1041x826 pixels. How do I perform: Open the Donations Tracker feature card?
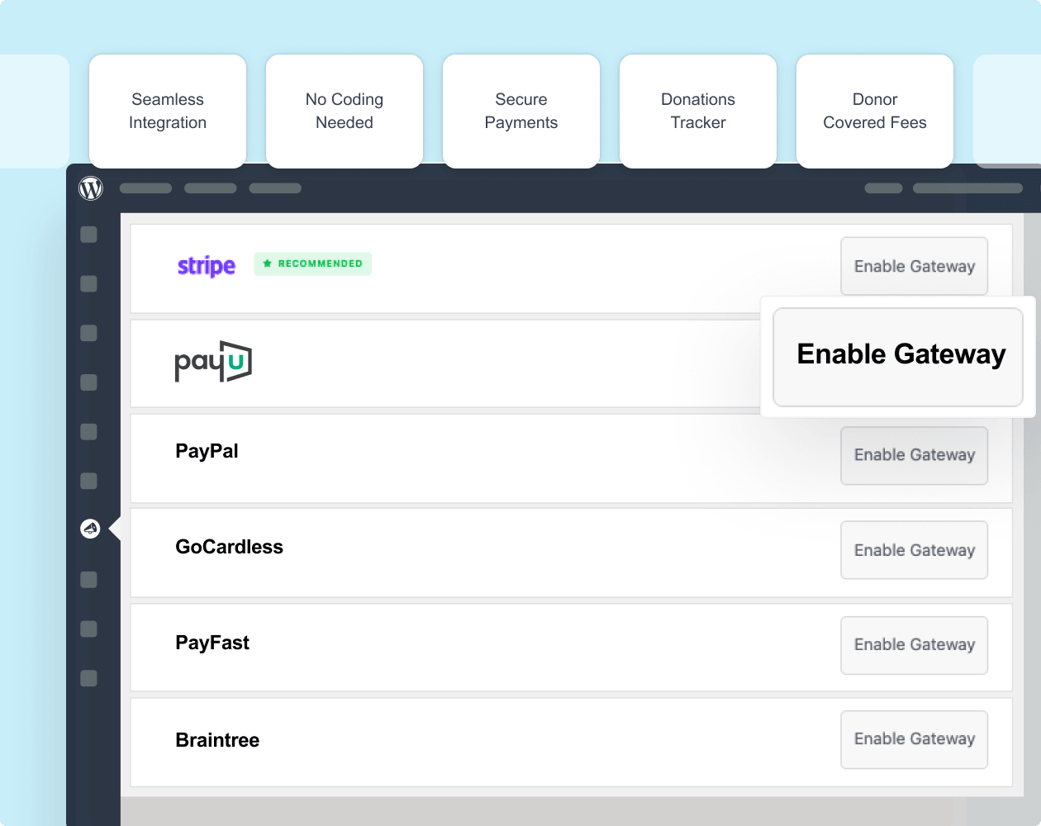click(697, 111)
